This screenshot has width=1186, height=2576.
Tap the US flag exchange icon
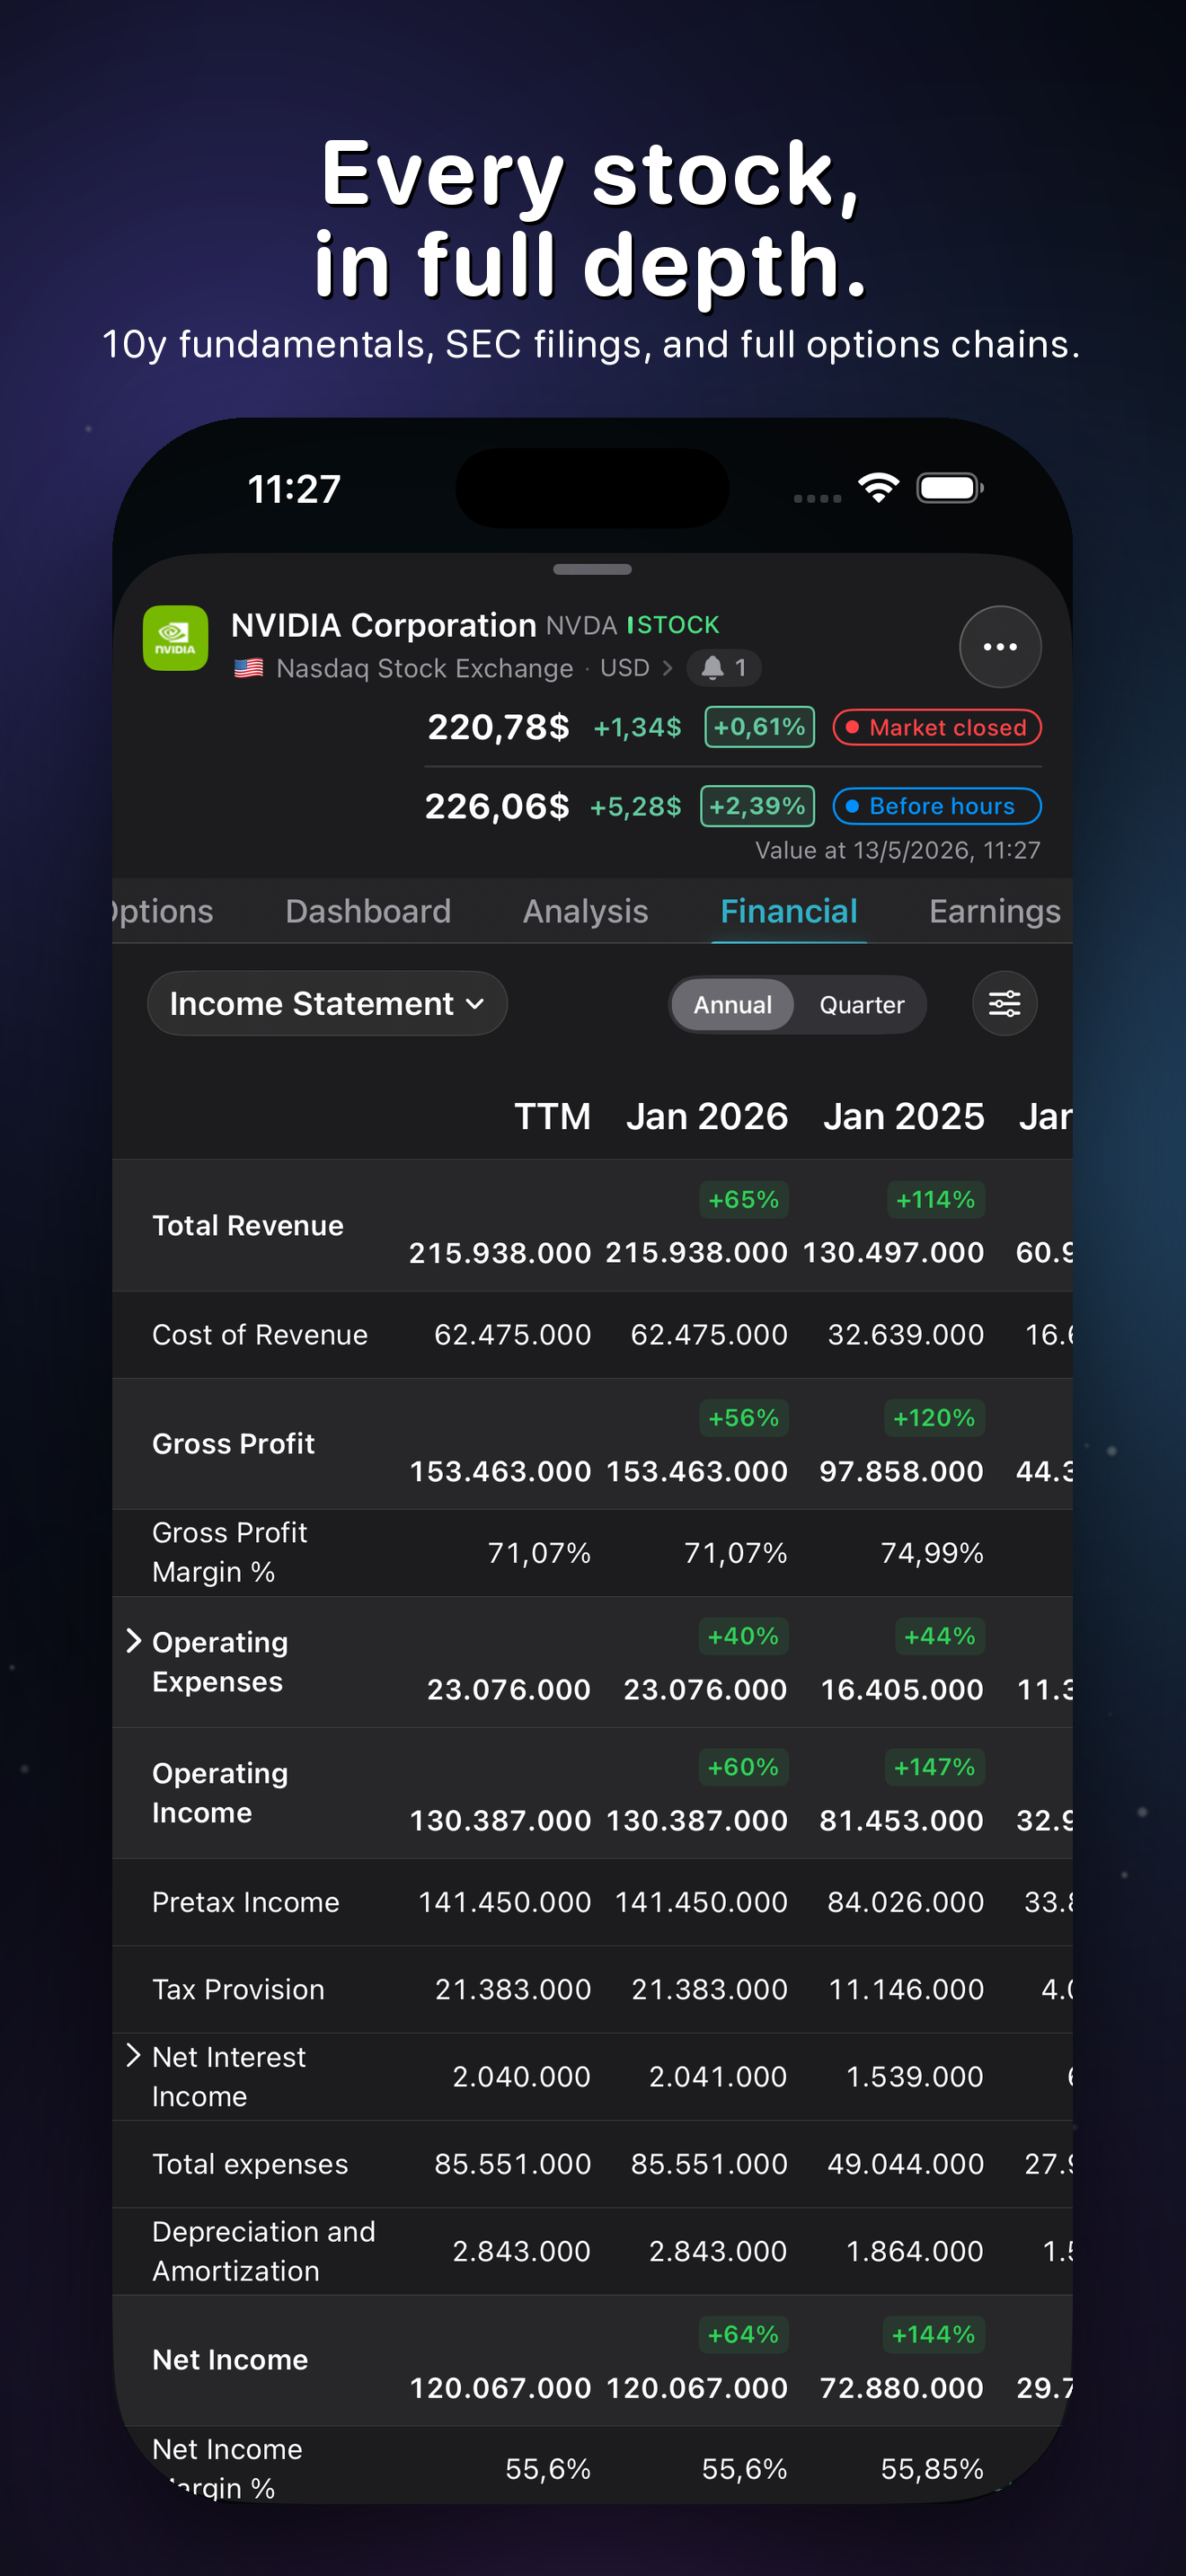(248, 668)
